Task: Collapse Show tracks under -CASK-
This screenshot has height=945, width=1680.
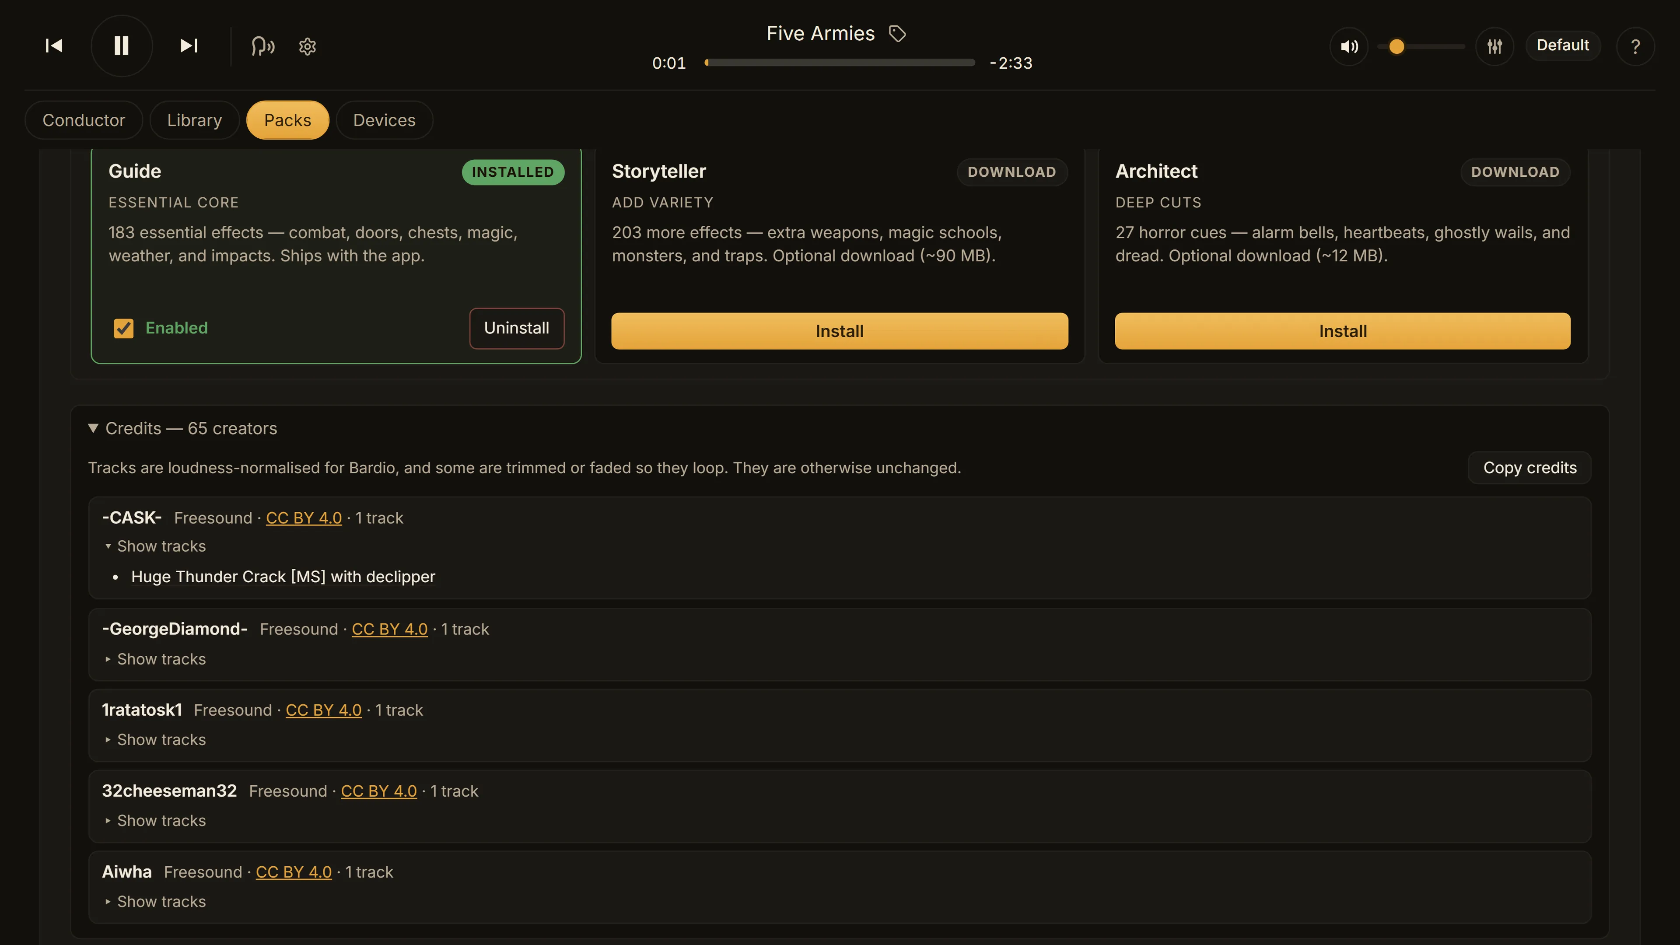Action: 155,546
